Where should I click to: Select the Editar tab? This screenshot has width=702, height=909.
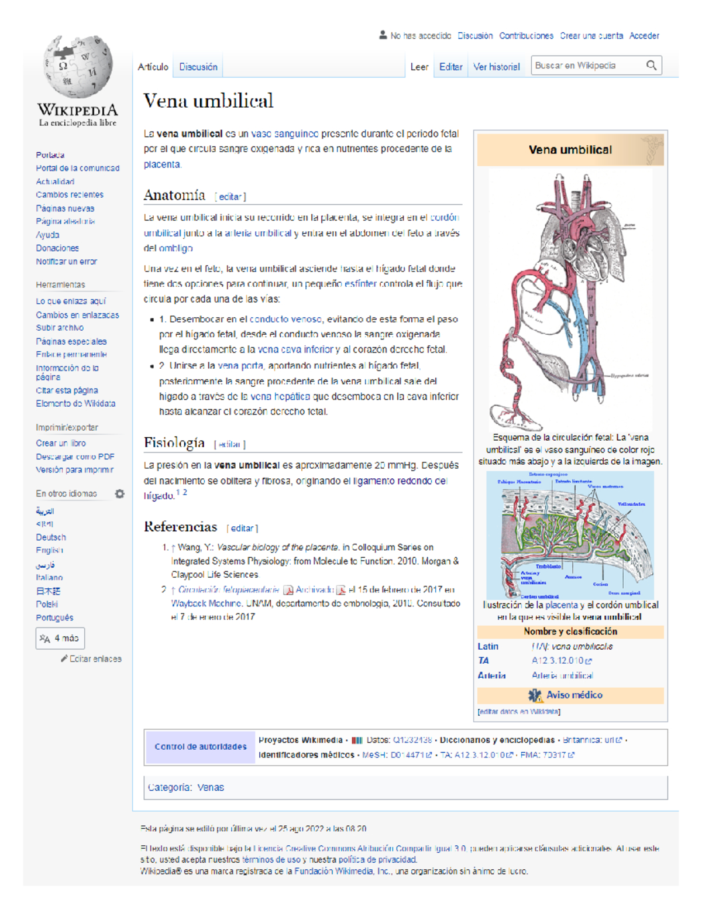pos(450,67)
